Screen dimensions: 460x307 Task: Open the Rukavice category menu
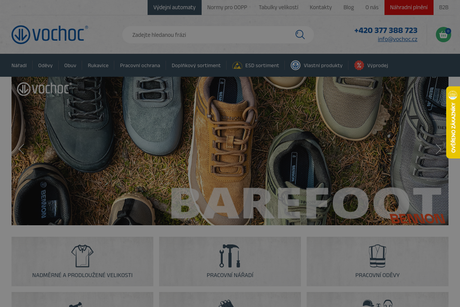click(x=98, y=66)
